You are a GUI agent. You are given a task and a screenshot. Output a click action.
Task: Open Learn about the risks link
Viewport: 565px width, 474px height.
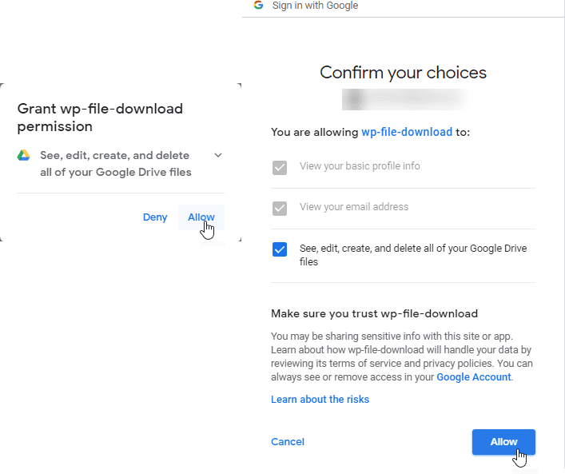[x=320, y=399]
